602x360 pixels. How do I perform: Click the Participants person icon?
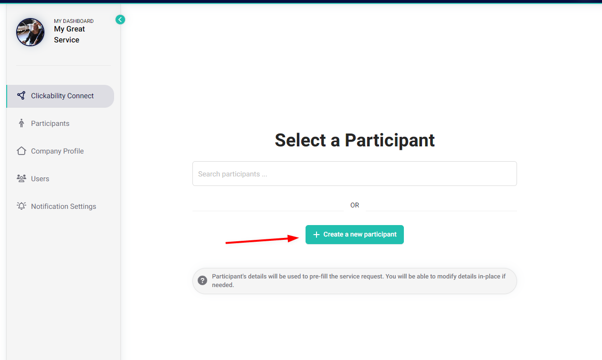click(21, 123)
